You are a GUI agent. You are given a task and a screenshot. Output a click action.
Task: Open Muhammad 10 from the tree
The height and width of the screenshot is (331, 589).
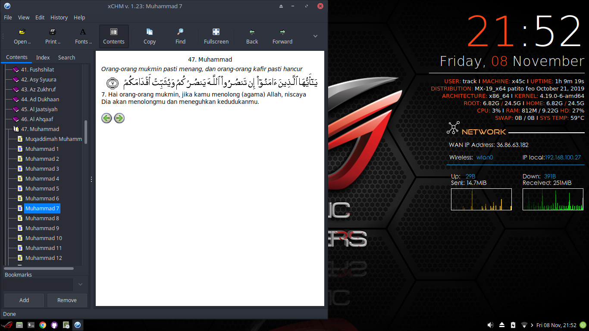click(44, 238)
